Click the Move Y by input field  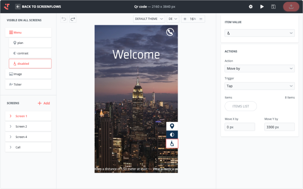pyautogui.click(x=279, y=127)
